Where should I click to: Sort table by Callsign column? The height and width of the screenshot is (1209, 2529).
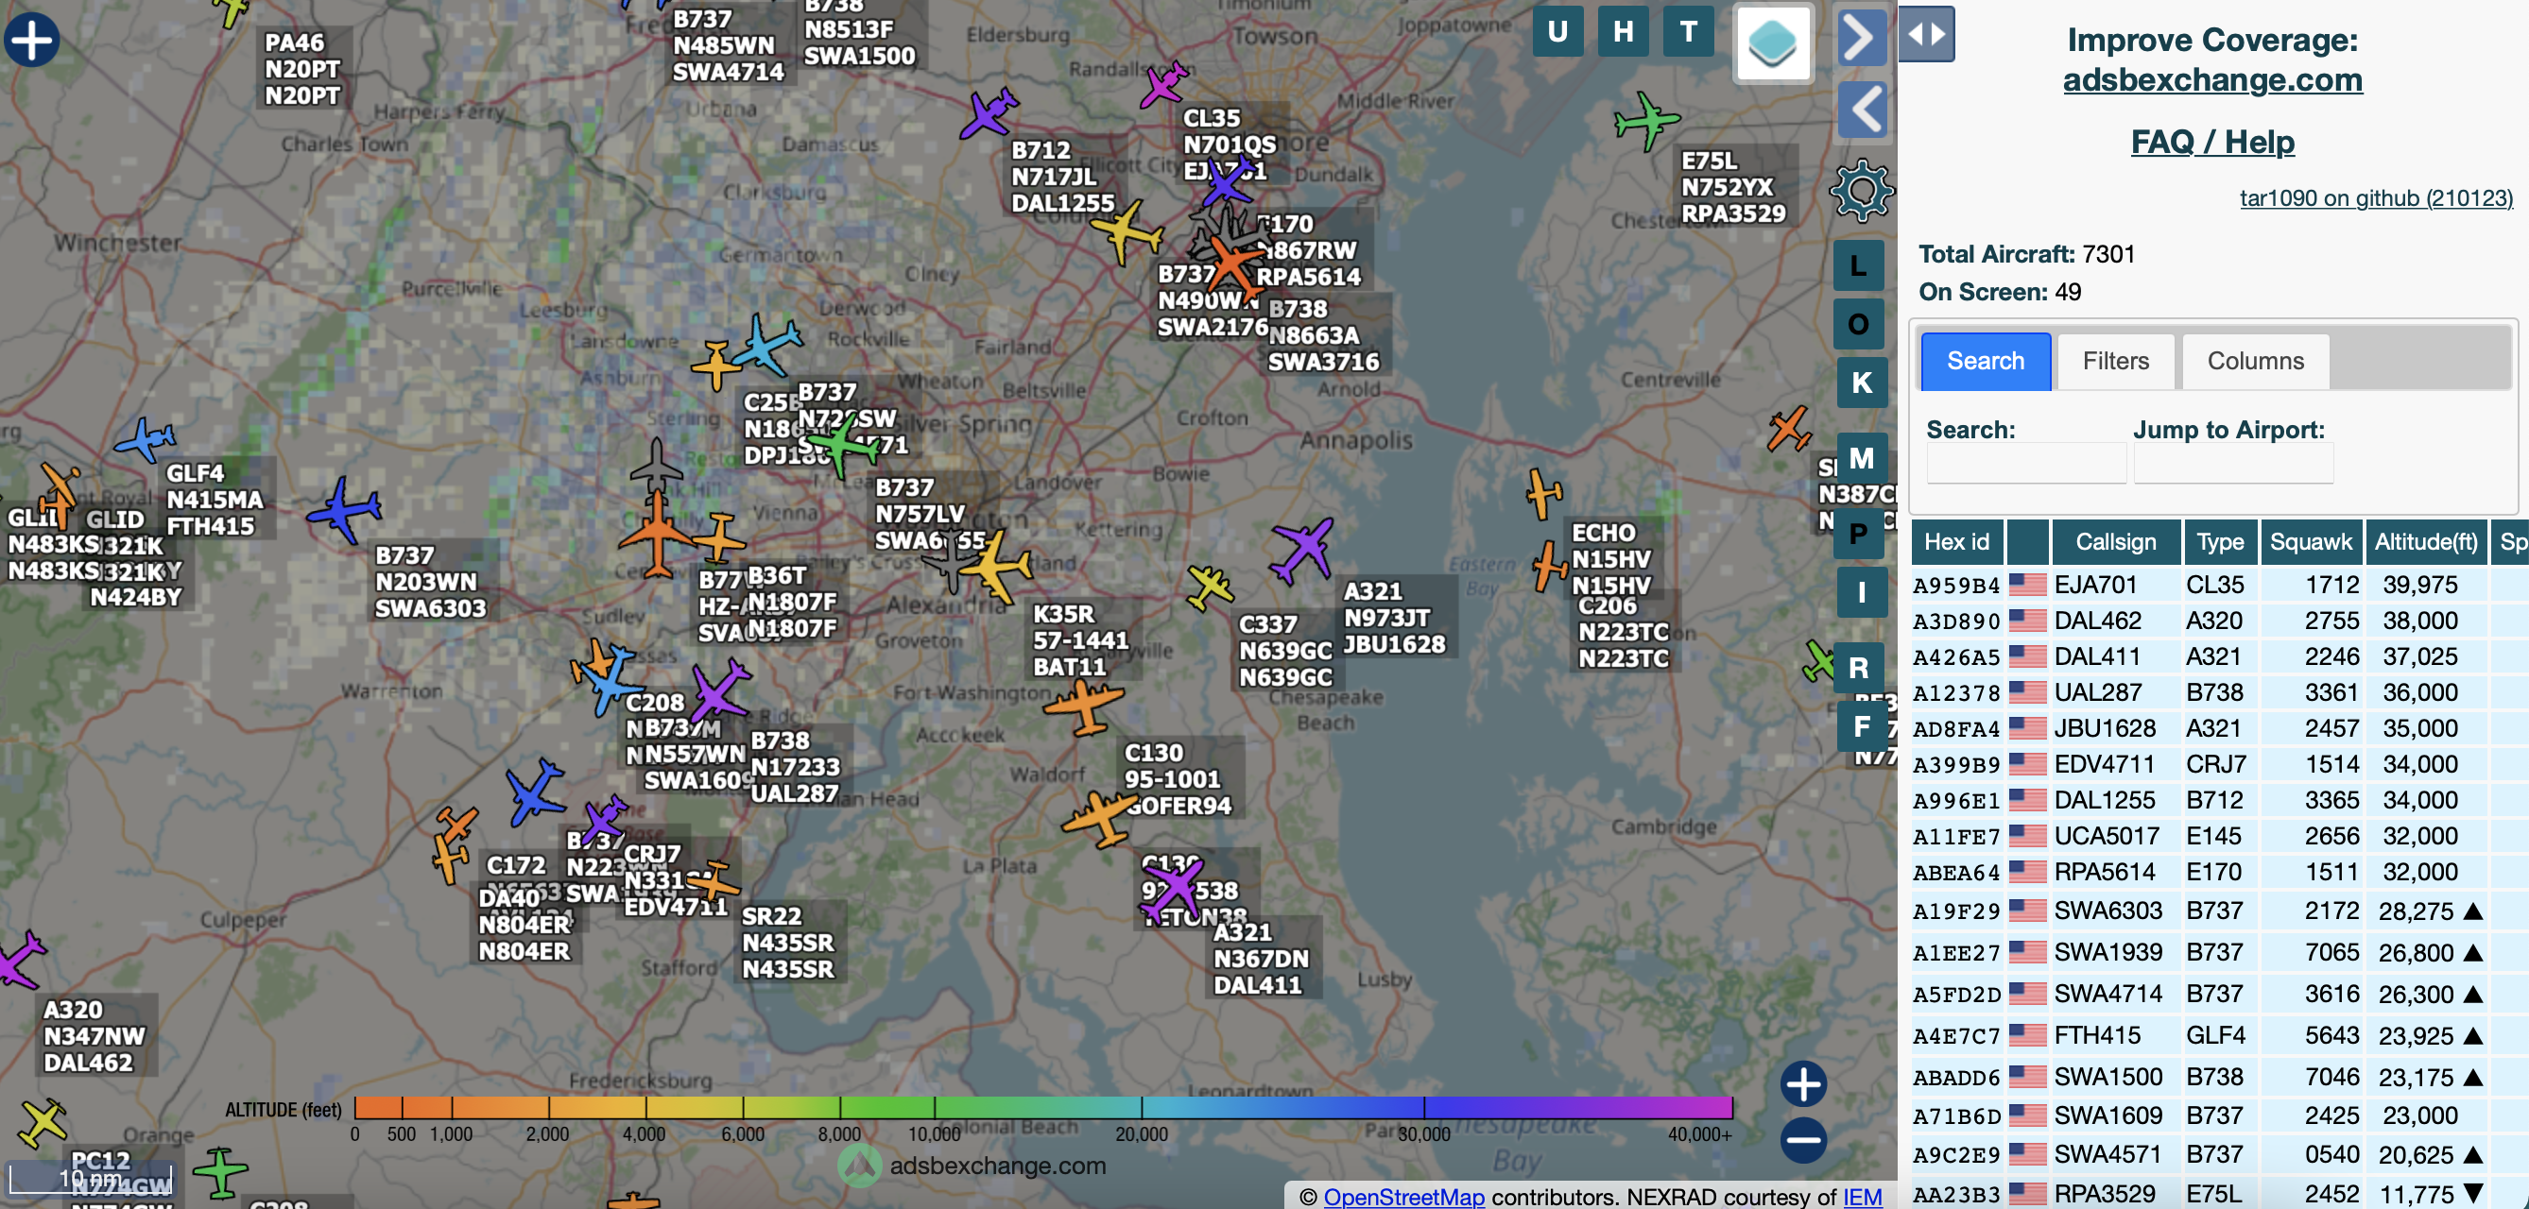pos(2116,542)
